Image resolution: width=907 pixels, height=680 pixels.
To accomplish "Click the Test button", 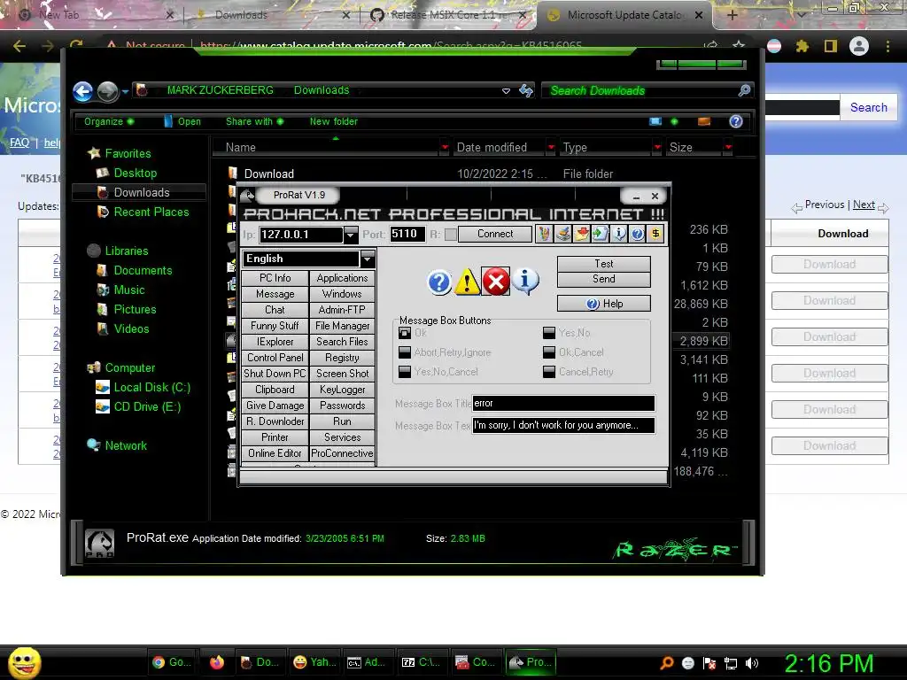I will tap(603, 264).
